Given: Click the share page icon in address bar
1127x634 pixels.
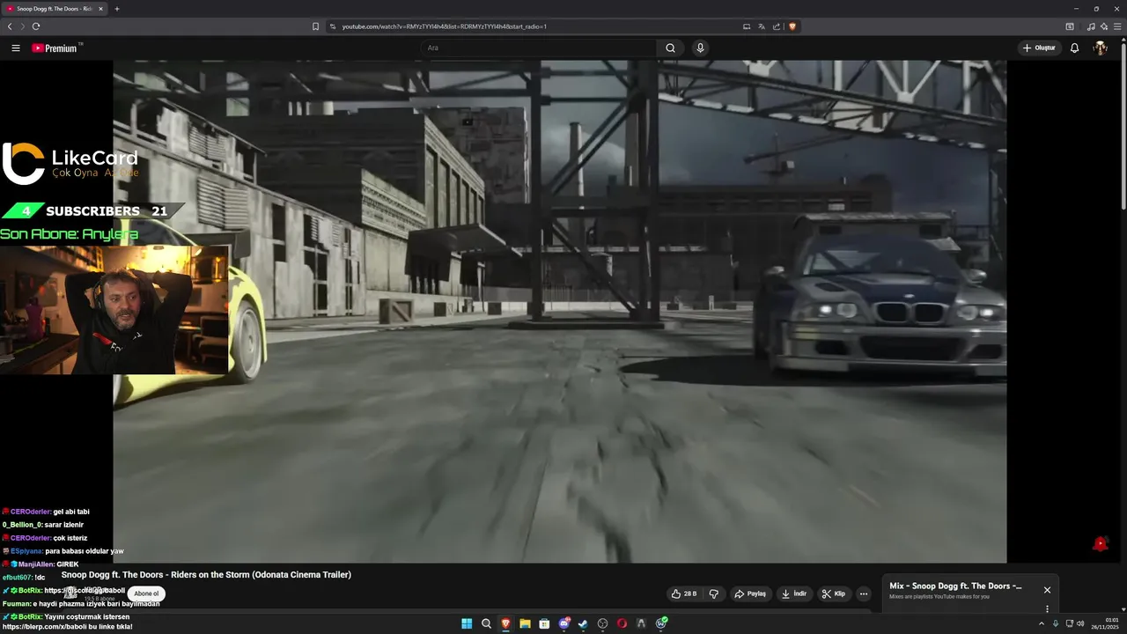Looking at the screenshot, I should click(x=777, y=26).
